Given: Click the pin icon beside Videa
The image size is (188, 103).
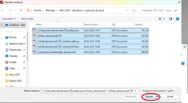Looking at the screenshot, I should [x=24, y=69].
